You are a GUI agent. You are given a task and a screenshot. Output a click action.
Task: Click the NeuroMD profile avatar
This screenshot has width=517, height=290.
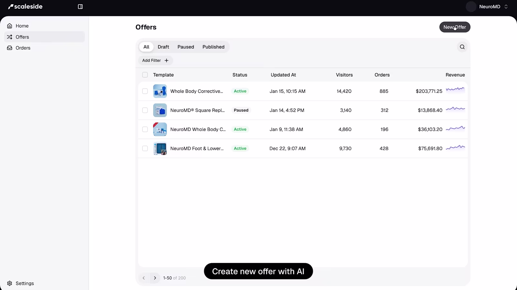tap(471, 6)
